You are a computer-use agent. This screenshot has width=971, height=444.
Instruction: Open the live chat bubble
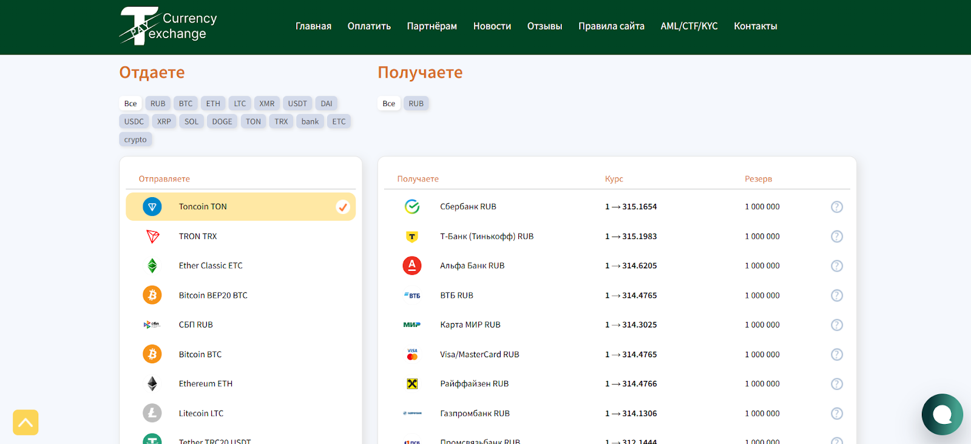(942, 414)
